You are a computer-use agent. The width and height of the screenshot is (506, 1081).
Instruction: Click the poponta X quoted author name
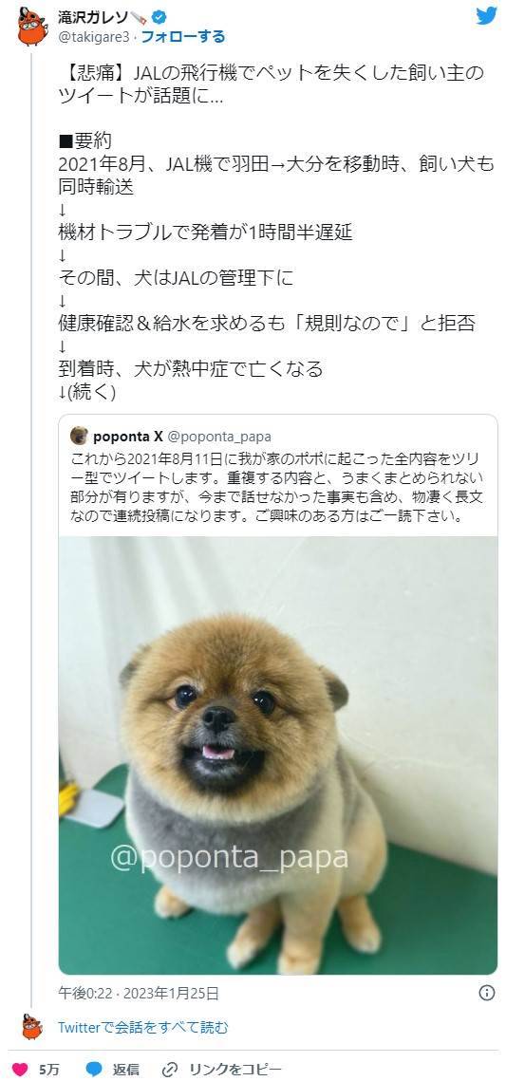[127, 436]
